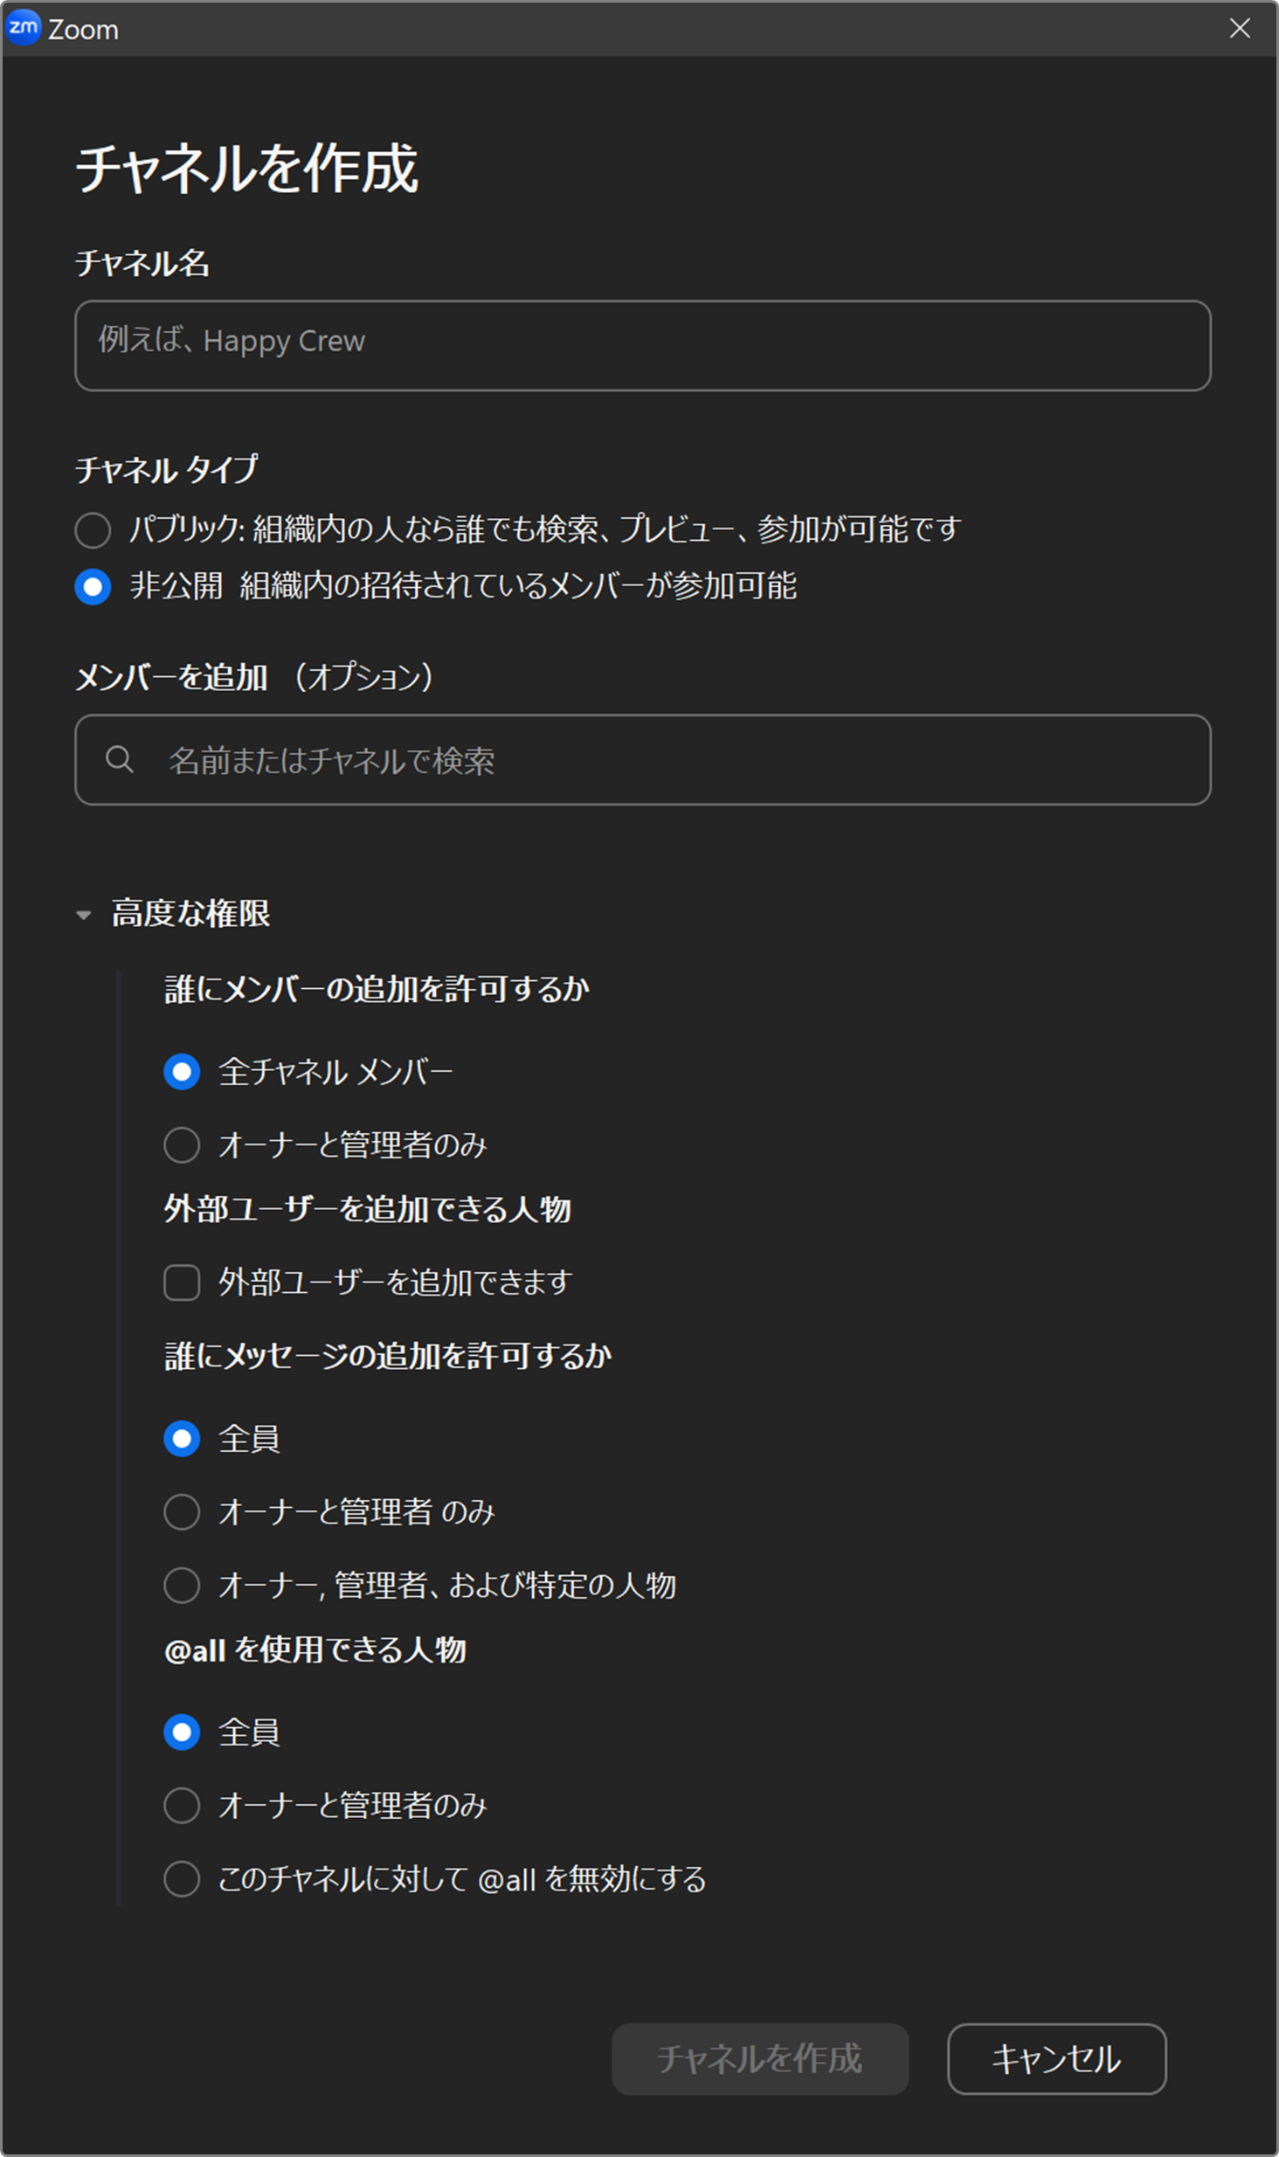Click the Zoom logo icon in title bar
Viewport: 1279px width, 2157px height.
pyautogui.click(x=24, y=28)
